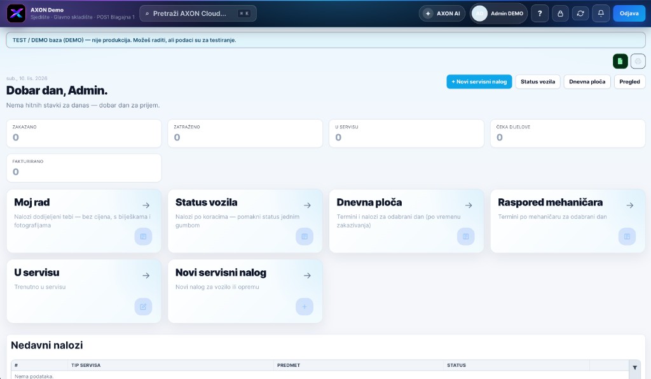
Task: Open the Čeka dijelove stat tile
Action: 568,134
